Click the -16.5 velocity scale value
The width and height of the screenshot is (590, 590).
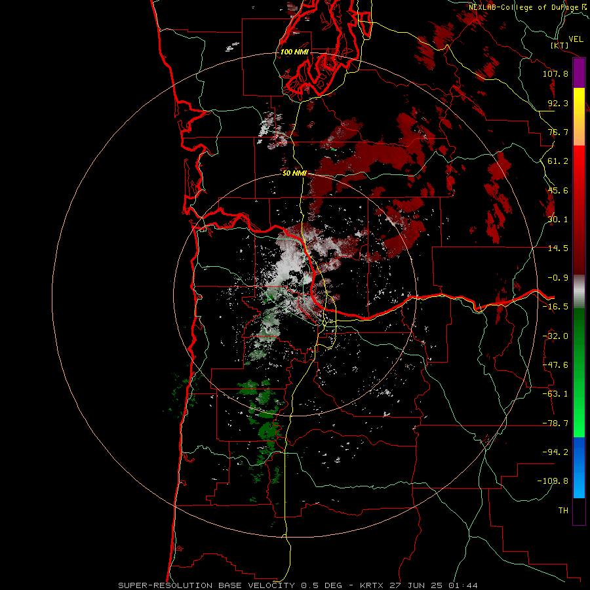555,307
